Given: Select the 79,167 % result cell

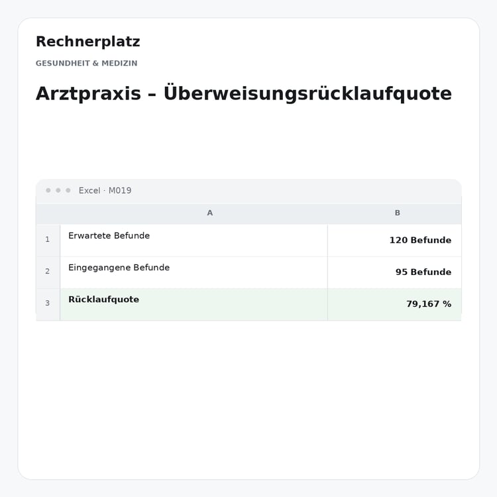Looking at the screenshot, I should point(394,304).
